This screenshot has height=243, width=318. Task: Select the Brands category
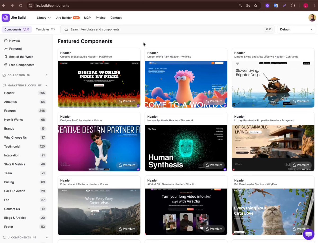[x=25, y=129]
